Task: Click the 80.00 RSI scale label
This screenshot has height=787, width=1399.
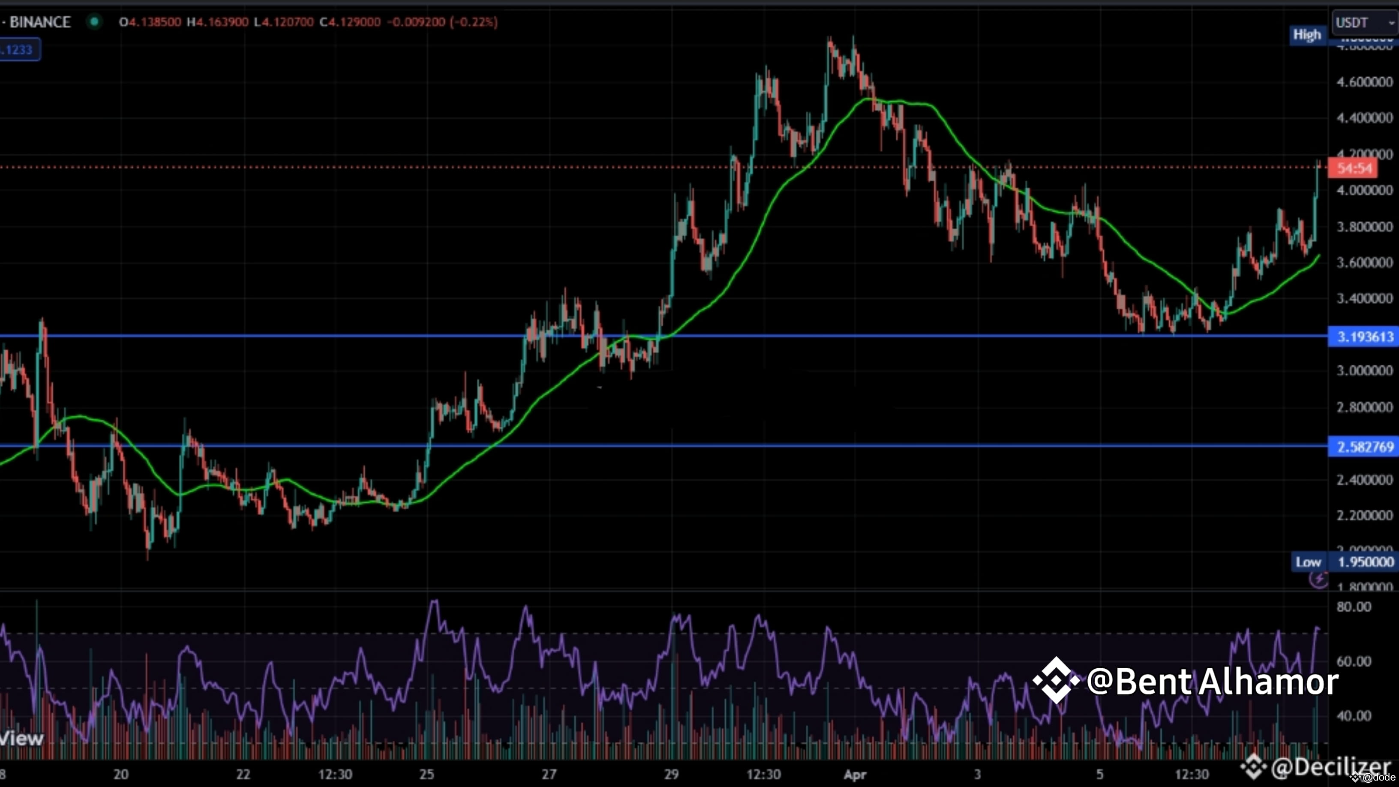Action: [x=1354, y=607]
